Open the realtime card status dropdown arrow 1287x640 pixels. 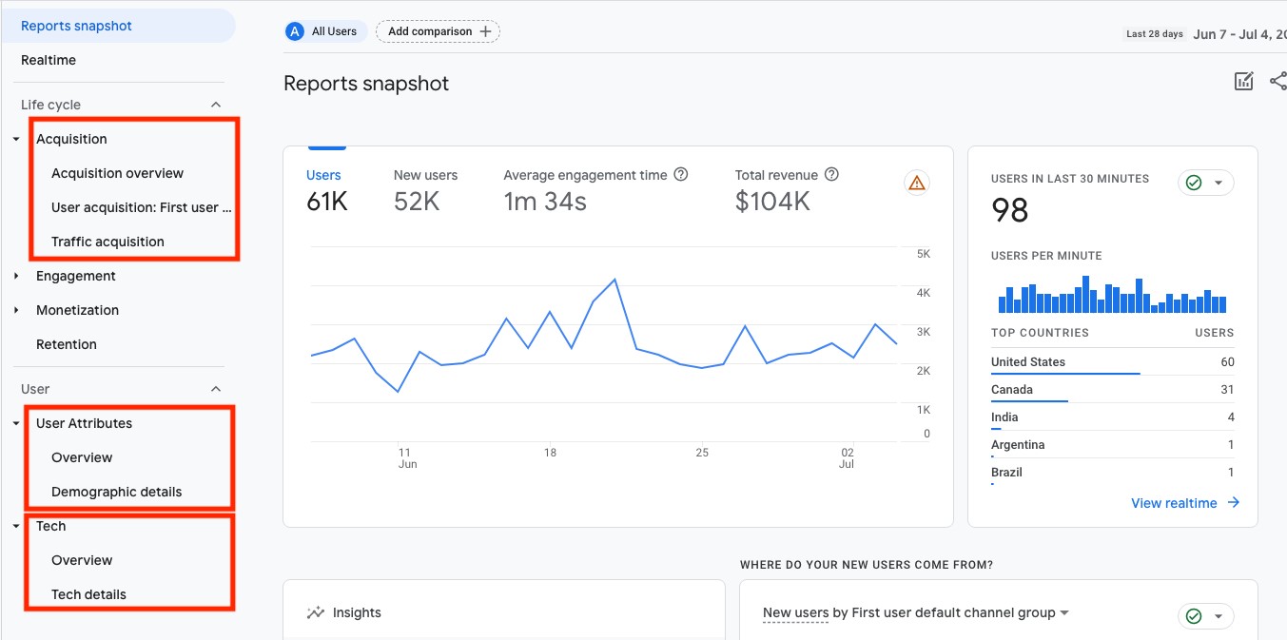[1219, 182]
